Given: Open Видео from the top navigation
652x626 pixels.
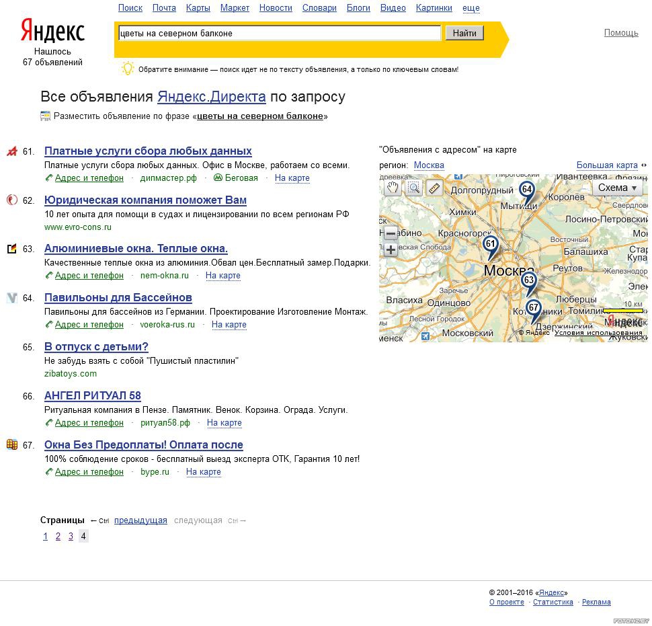Looking at the screenshot, I should point(393,8).
